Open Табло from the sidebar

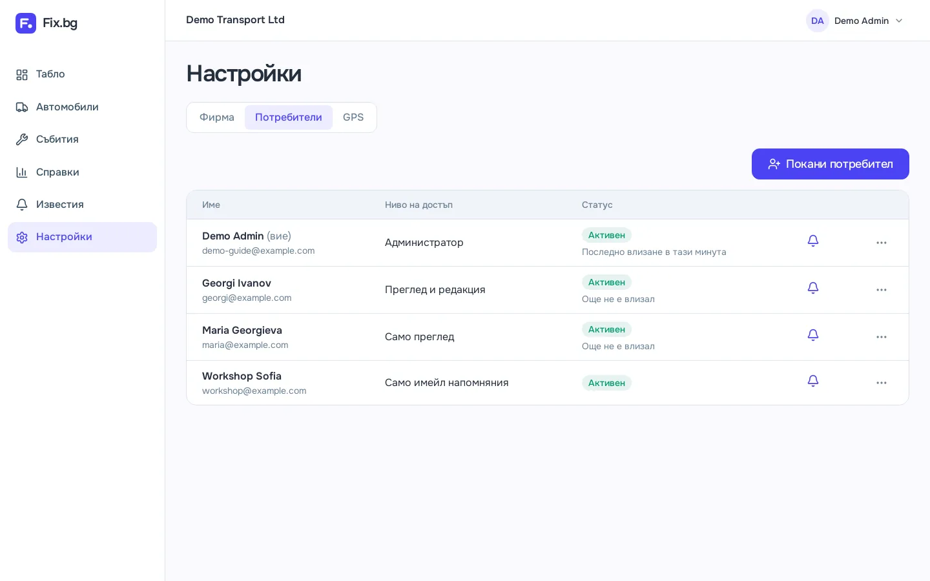click(x=82, y=74)
